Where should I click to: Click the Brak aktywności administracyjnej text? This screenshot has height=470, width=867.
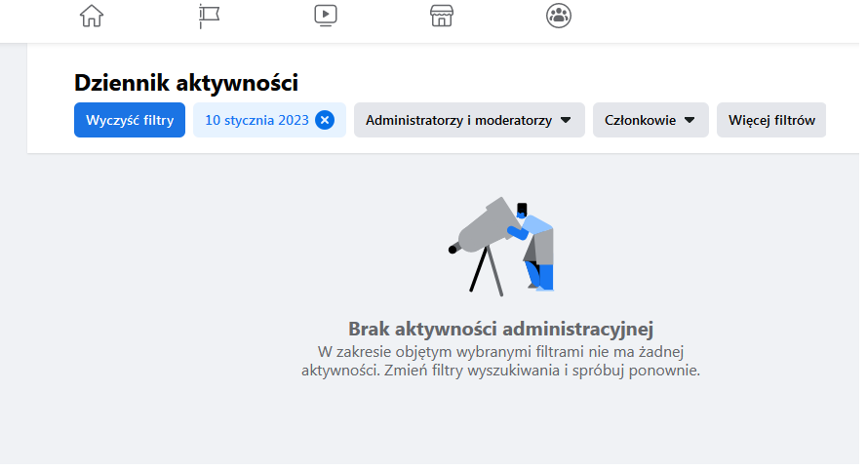[500, 329]
